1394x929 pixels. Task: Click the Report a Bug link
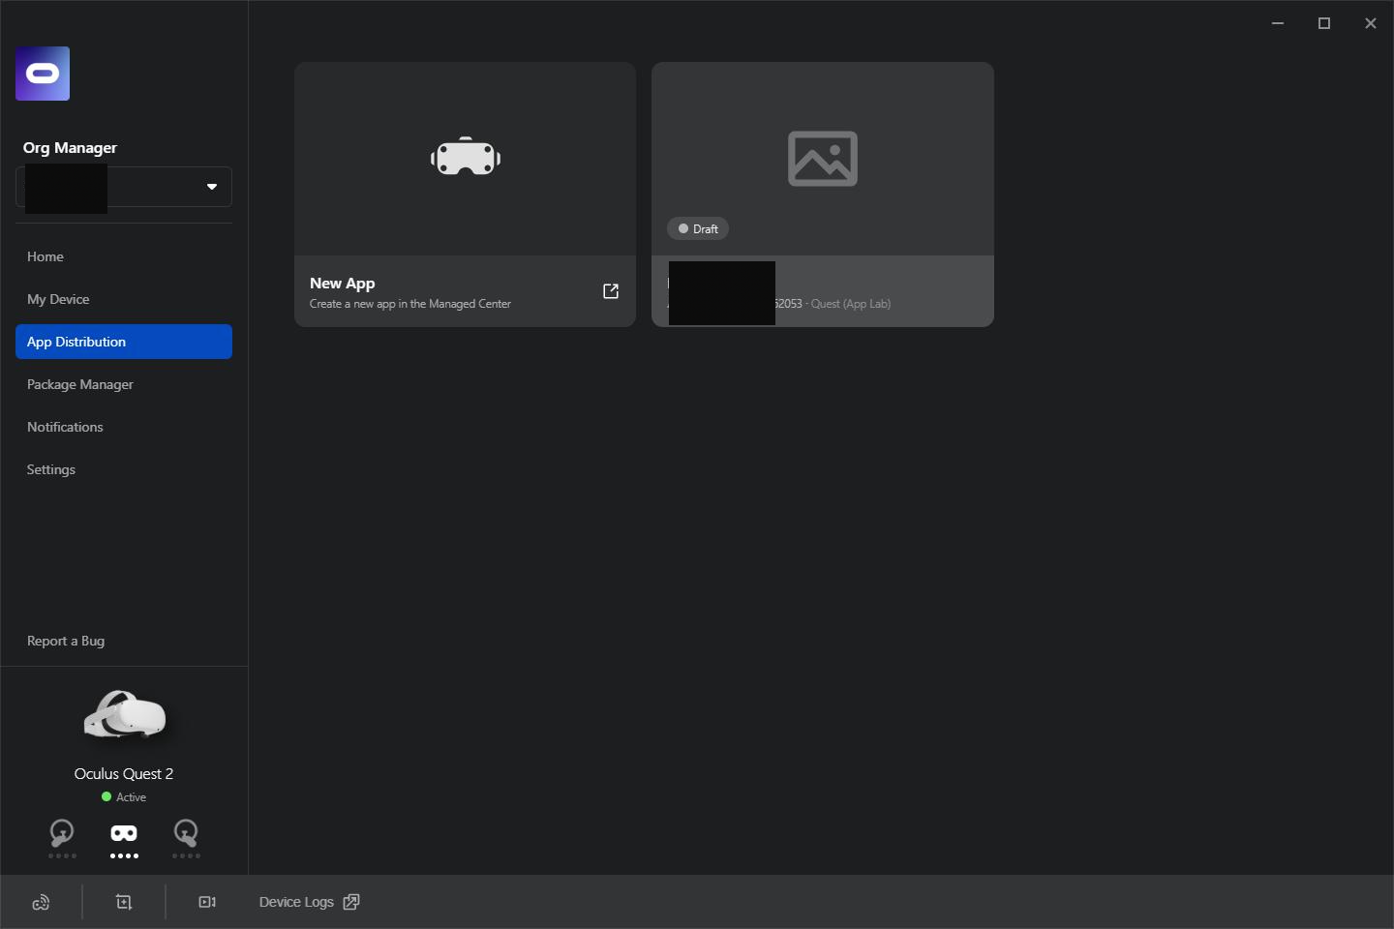pos(66,641)
